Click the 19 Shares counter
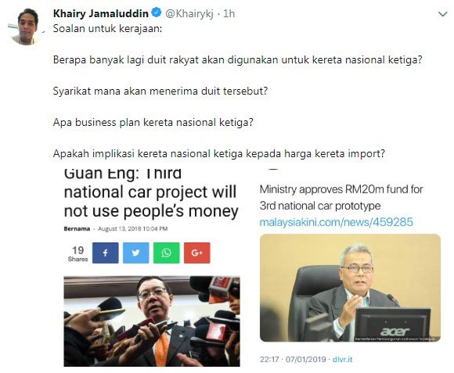454x373 pixels. point(78,253)
